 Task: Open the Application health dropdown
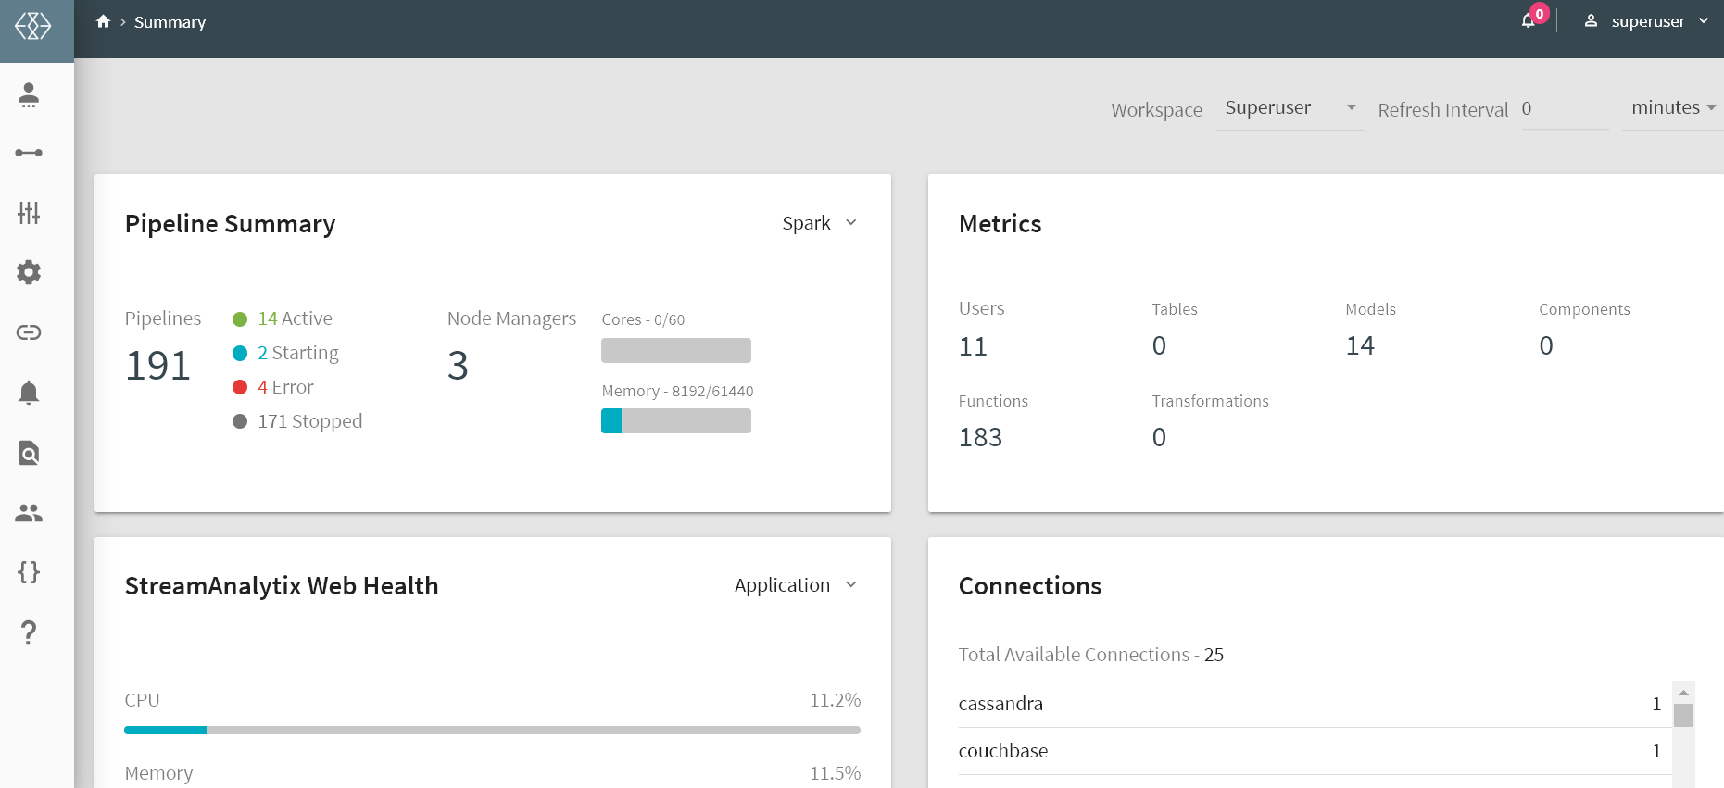(795, 585)
